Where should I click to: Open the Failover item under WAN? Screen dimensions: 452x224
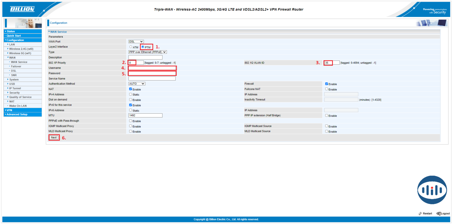point(16,66)
